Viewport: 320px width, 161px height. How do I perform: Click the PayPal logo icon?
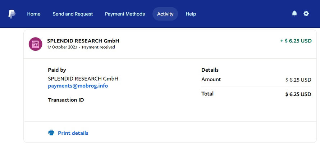[12, 14]
